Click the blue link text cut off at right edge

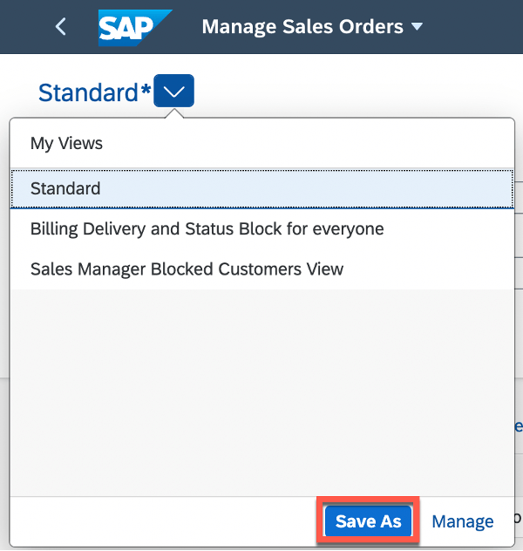pyautogui.click(x=519, y=426)
